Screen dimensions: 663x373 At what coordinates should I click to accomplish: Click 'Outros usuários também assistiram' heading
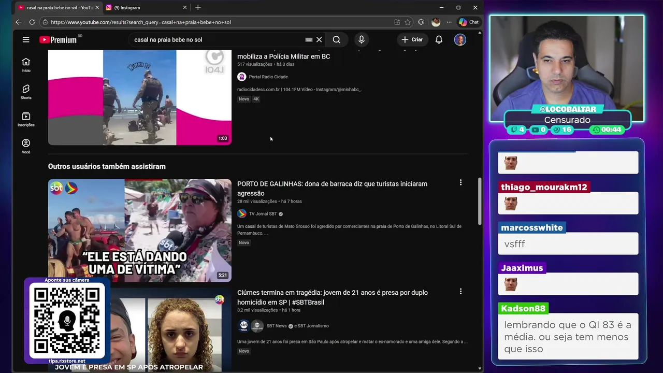click(107, 166)
